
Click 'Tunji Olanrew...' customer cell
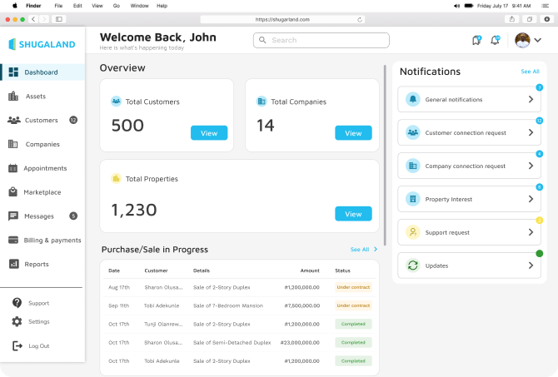pos(163,324)
